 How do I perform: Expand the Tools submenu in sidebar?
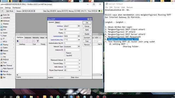coord(14,62)
